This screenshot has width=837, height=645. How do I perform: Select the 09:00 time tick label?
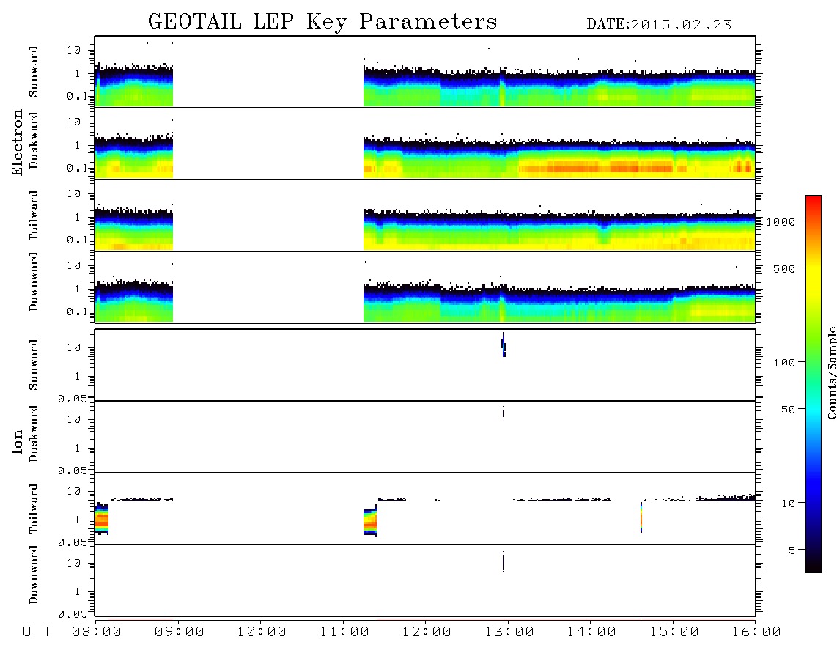point(180,633)
